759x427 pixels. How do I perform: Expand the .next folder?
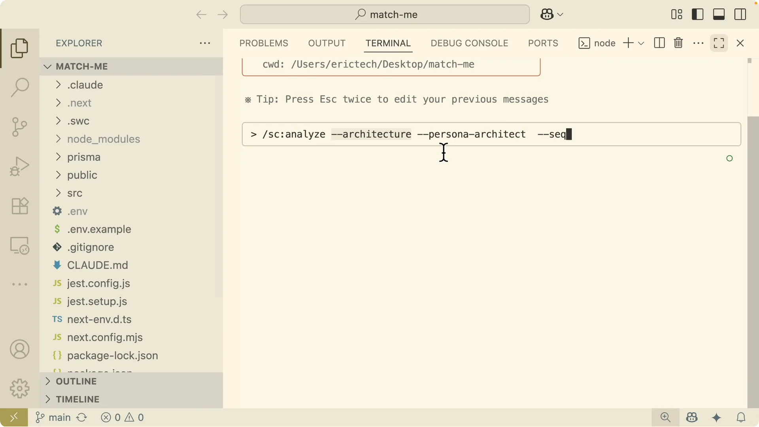[x=131, y=103]
